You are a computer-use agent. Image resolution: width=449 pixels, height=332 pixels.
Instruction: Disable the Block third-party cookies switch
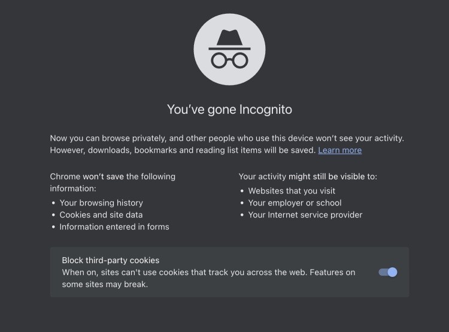coord(388,272)
